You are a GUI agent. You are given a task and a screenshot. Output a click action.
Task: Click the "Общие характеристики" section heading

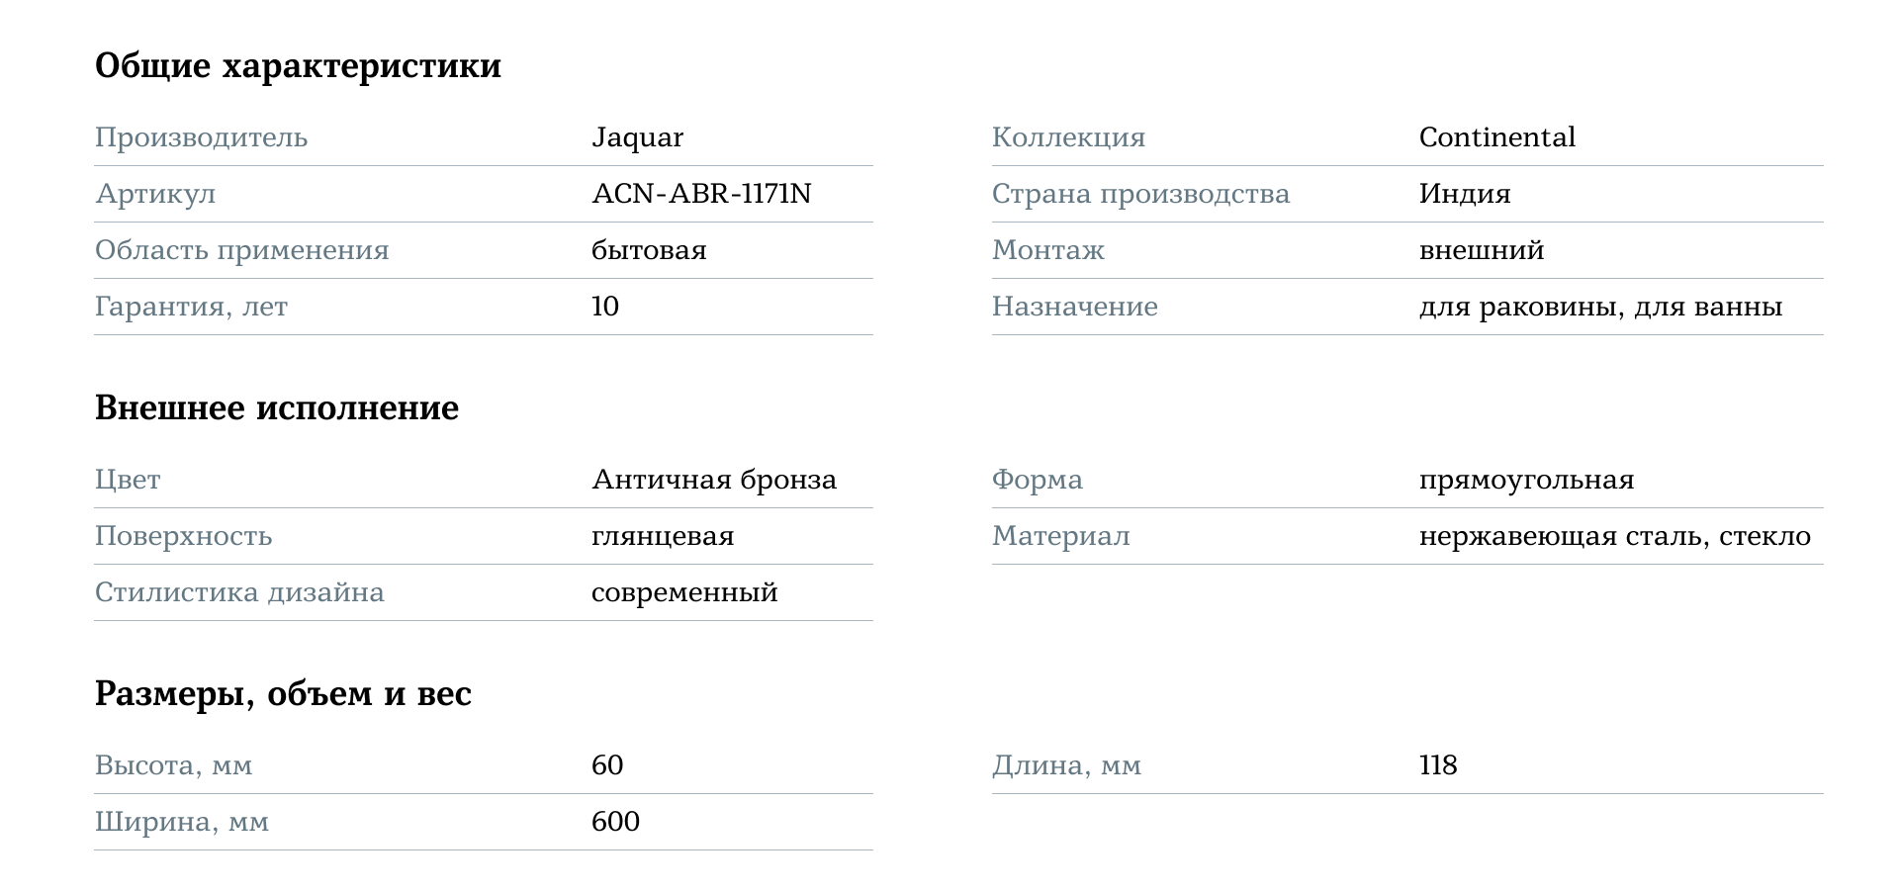[298, 66]
